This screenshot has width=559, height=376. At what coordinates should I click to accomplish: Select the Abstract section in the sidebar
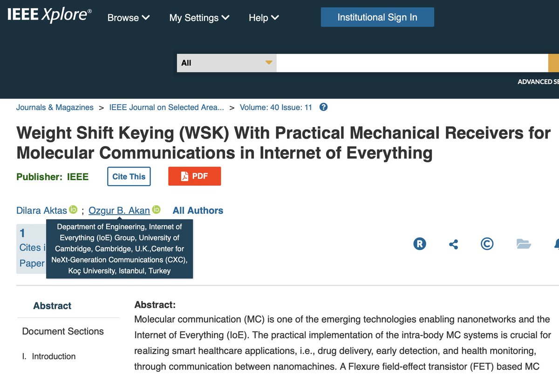52,306
